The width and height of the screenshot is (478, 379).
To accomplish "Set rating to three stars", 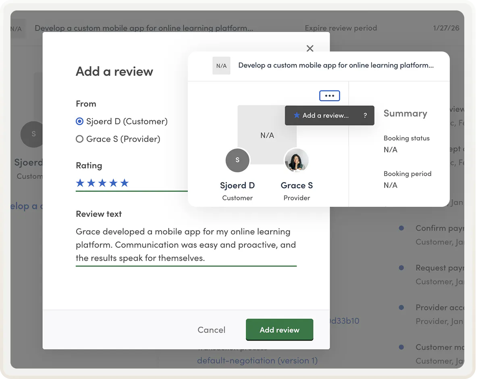I will point(102,183).
